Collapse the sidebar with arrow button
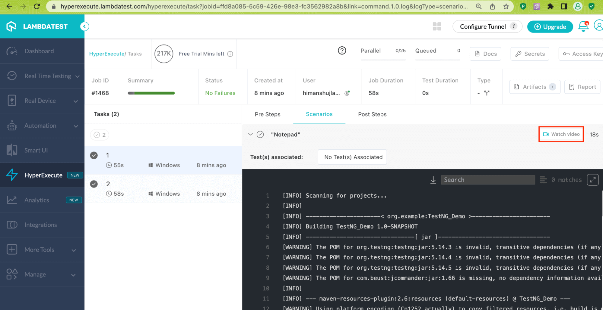The image size is (603, 310). point(84,26)
